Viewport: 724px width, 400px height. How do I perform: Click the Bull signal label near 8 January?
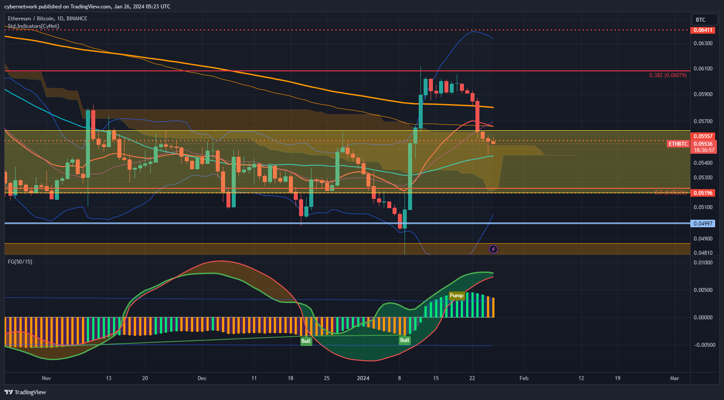[x=405, y=340]
